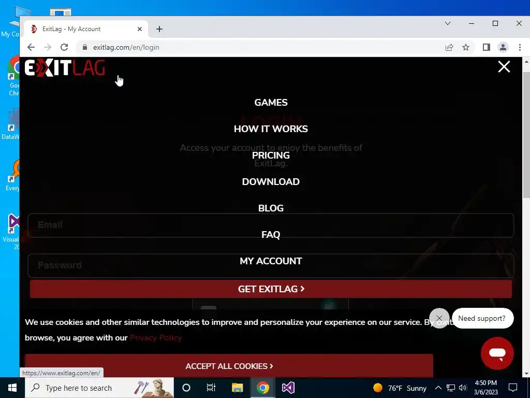Open Chrome side panel
Viewport: 530px width, 398px height.
click(x=487, y=47)
